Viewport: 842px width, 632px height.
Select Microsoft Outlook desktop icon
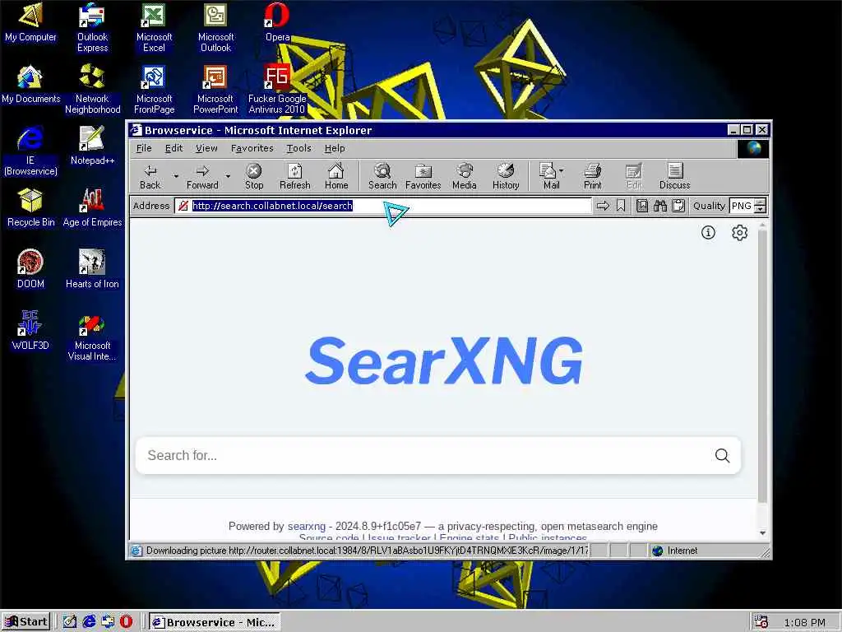click(x=216, y=27)
